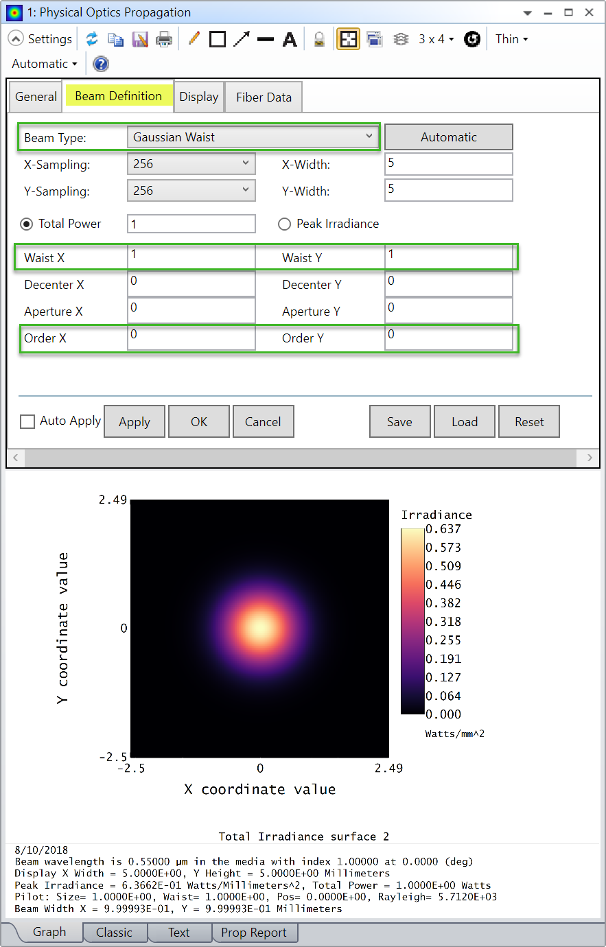Enable the Auto Apply checkbox
Viewport: 606px width, 947px height.
coord(27,421)
